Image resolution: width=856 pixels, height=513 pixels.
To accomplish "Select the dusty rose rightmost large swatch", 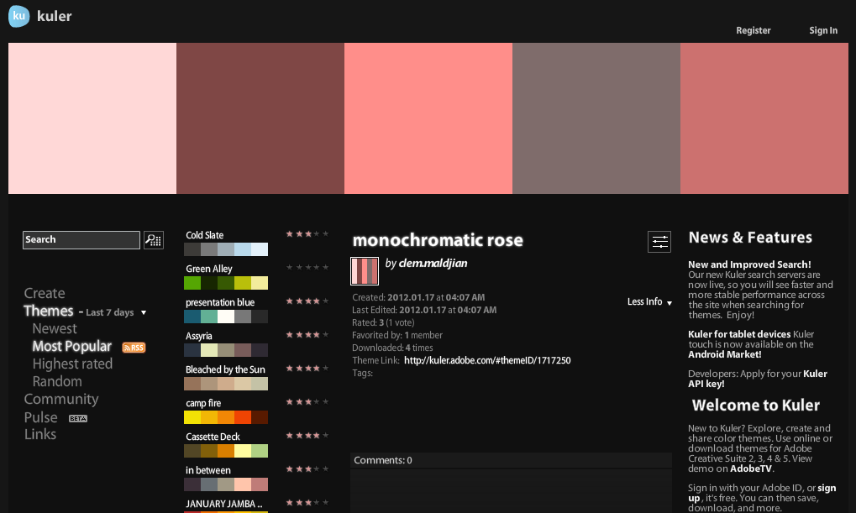I will coord(764,118).
